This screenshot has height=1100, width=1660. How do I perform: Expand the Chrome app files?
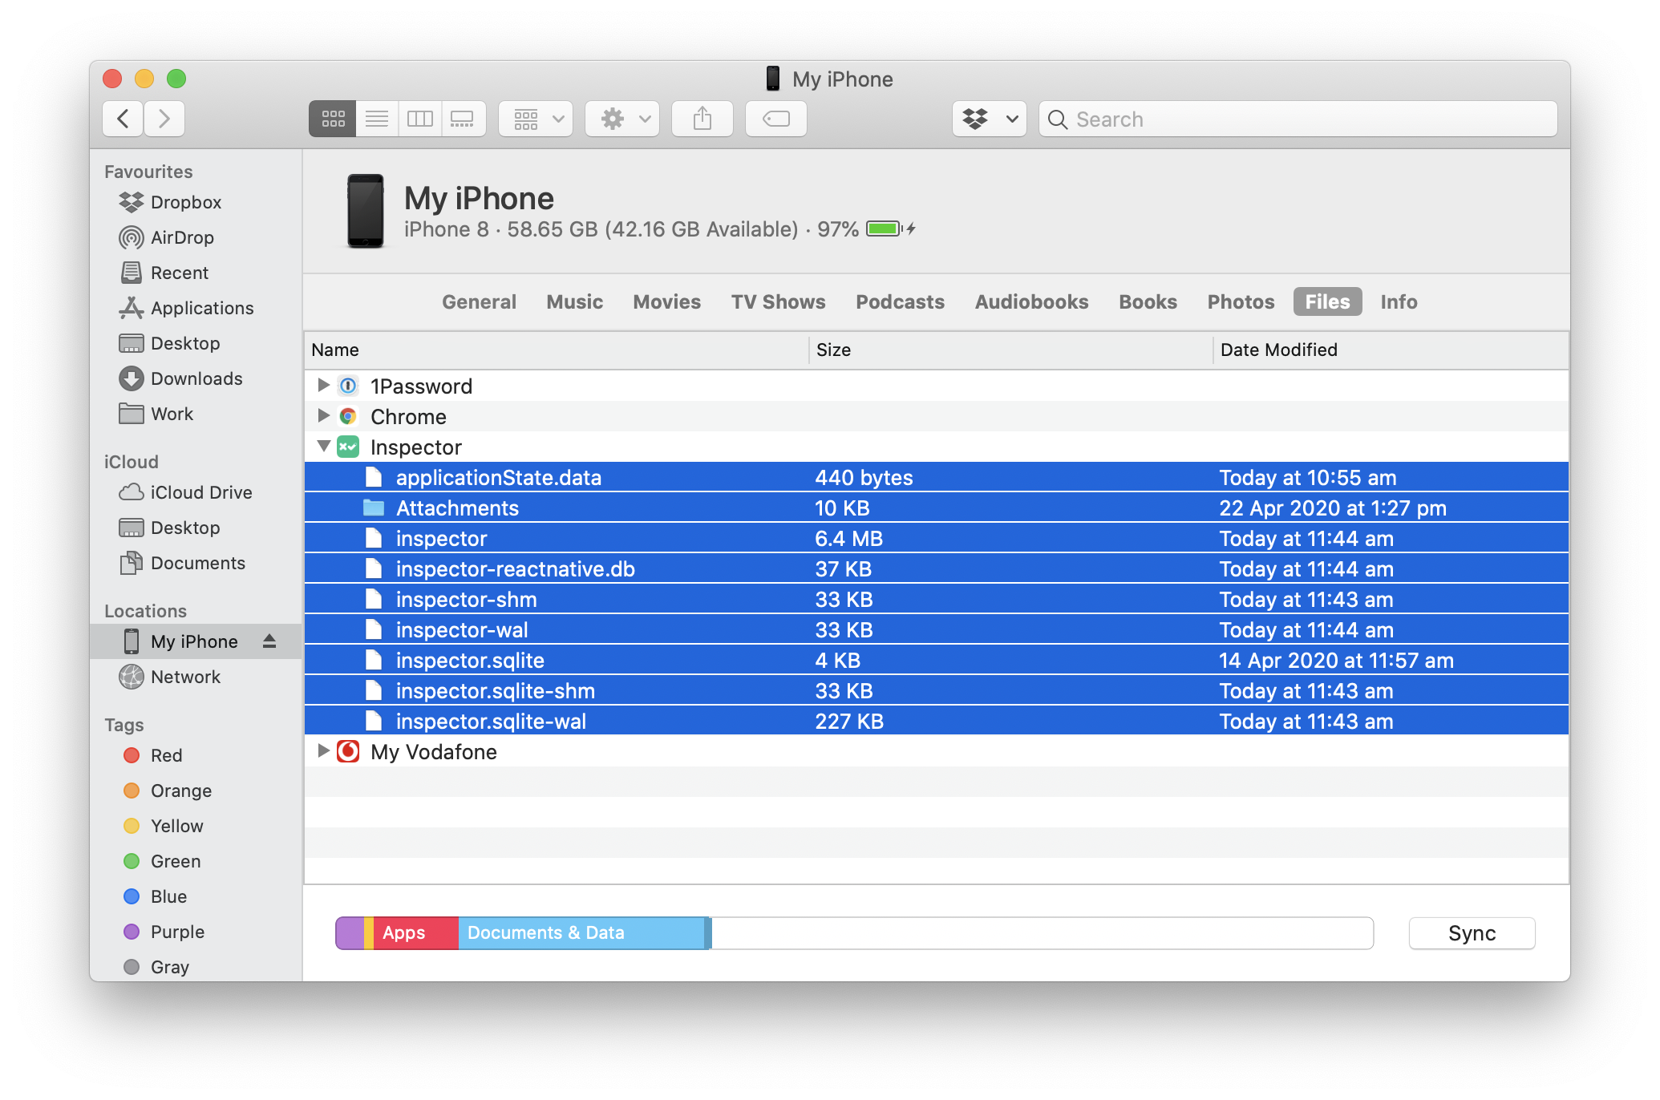point(324,416)
